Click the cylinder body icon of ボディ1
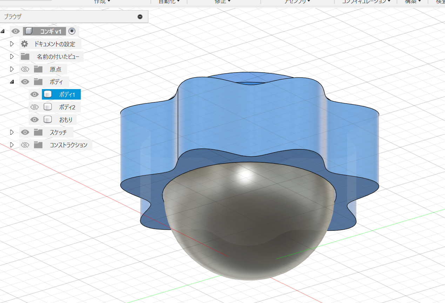445x303 pixels. 48,94
